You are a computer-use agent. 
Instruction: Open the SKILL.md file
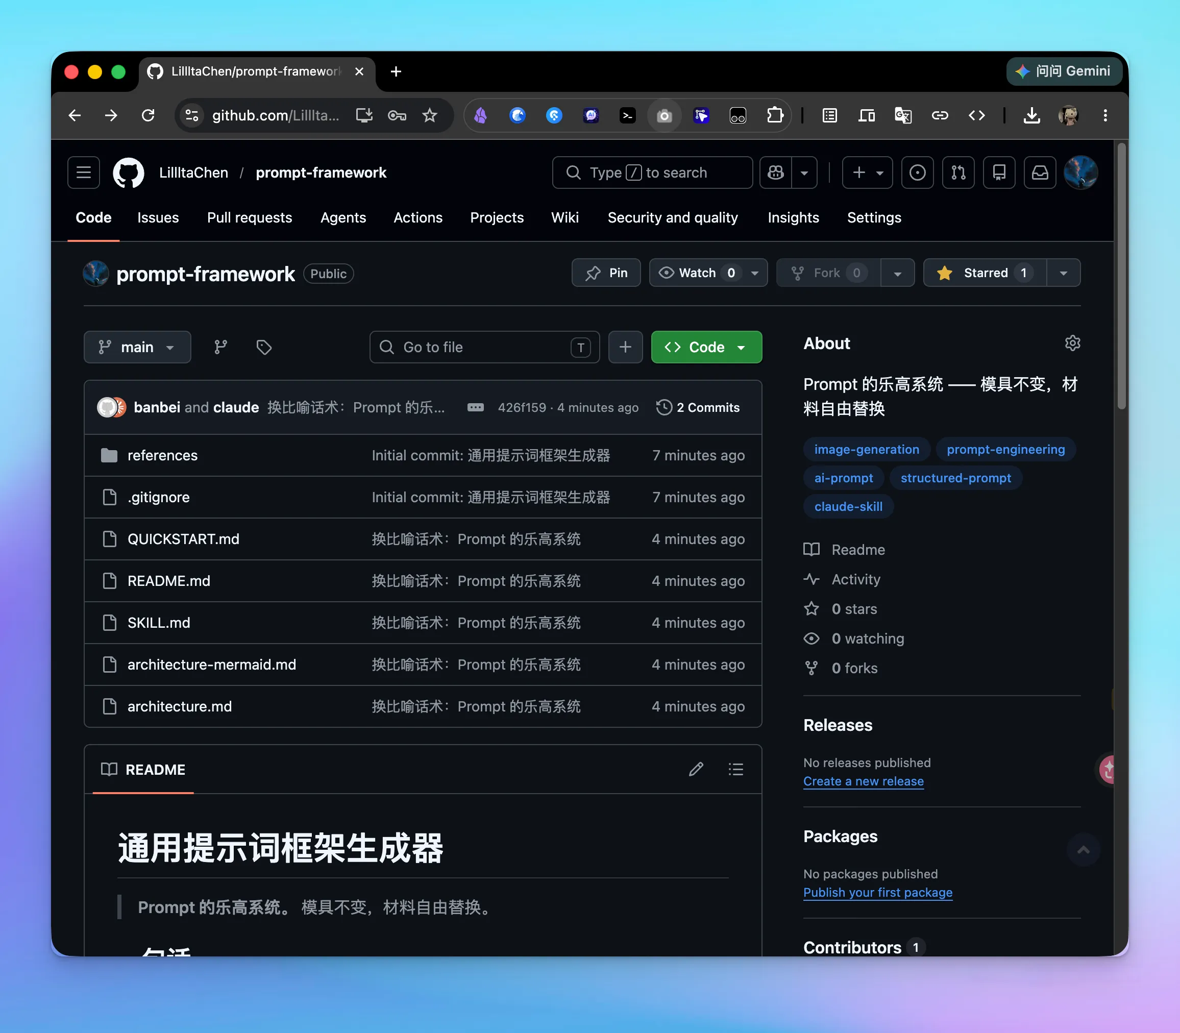coord(159,623)
